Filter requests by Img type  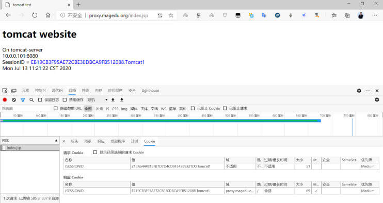tap(124, 109)
